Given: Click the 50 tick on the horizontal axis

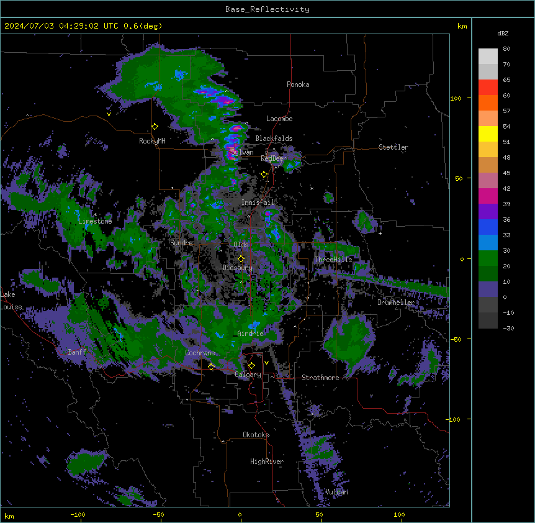Looking at the screenshot, I should point(319,514).
